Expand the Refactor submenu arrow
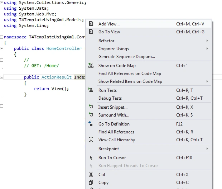The height and width of the screenshot is (189, 222). (207, 41)
